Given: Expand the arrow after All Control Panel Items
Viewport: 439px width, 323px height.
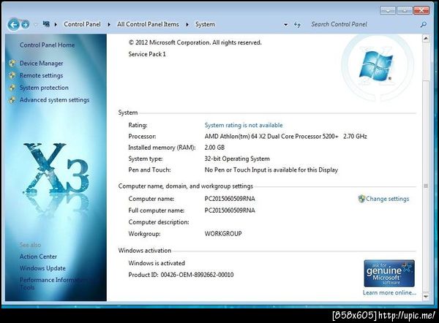Looking at the screenshot, I should (x=187, y=24).
